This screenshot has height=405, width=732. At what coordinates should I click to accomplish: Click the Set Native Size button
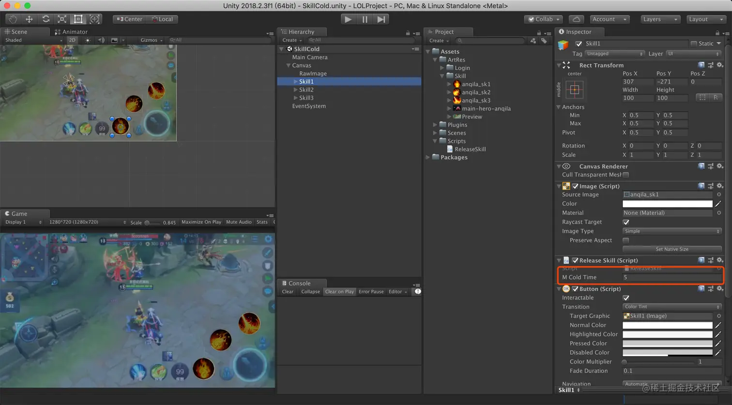click(671, 249)
